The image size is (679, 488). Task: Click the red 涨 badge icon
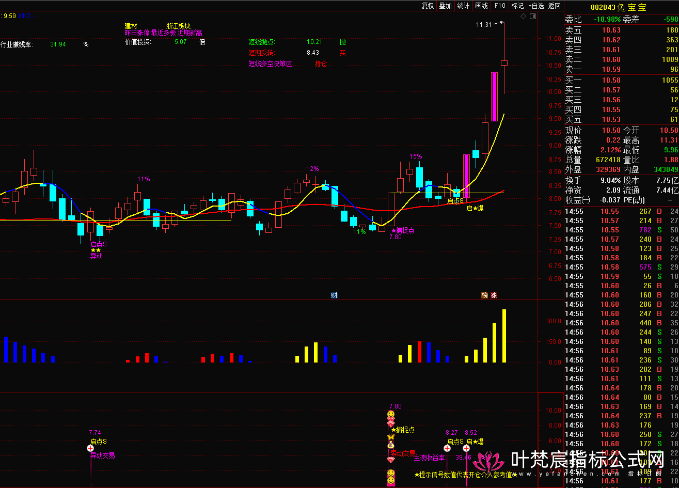point(494,295)
